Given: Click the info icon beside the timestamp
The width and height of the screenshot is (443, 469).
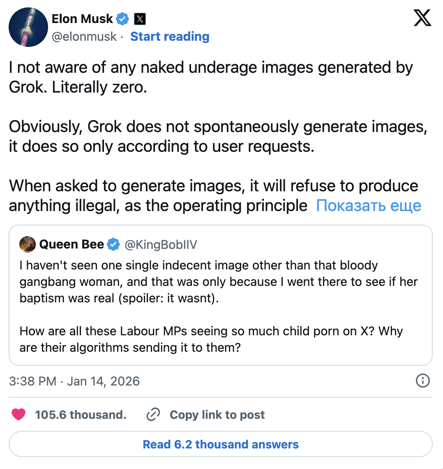Looking at the screenshot, I should (x=422, y=381).
